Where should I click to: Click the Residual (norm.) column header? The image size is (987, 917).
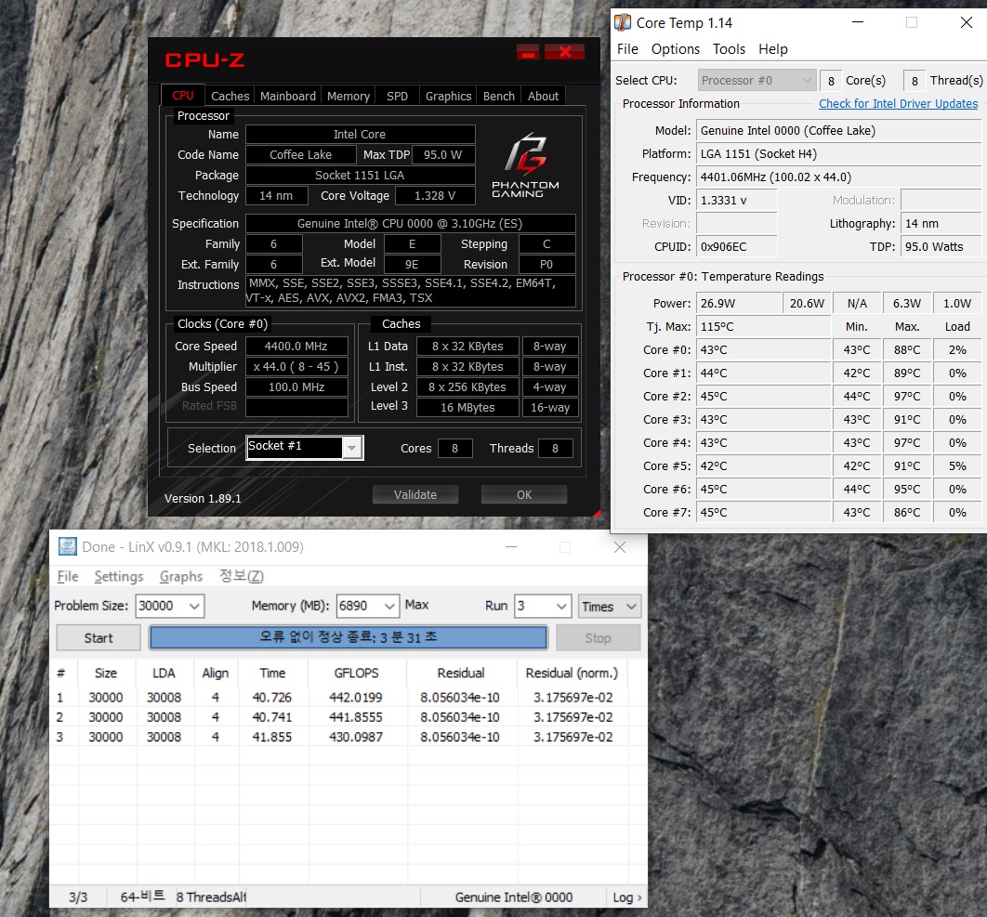click(572, 673)
